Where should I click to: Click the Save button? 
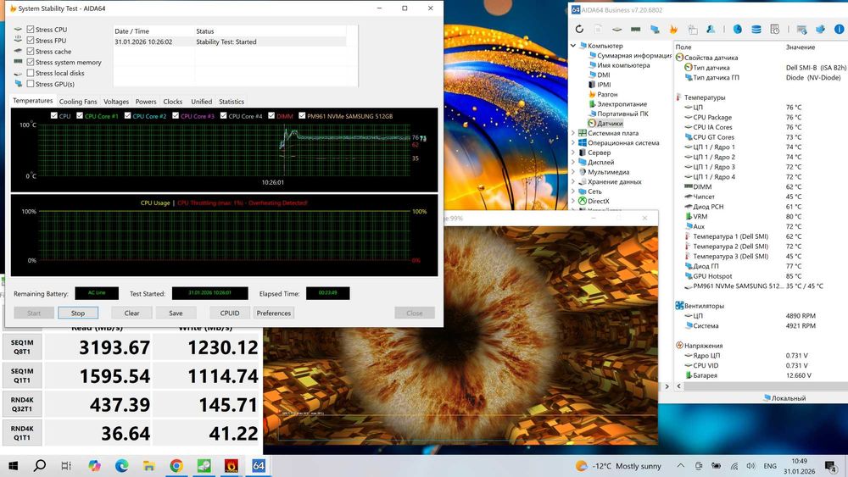click(176, 313)
